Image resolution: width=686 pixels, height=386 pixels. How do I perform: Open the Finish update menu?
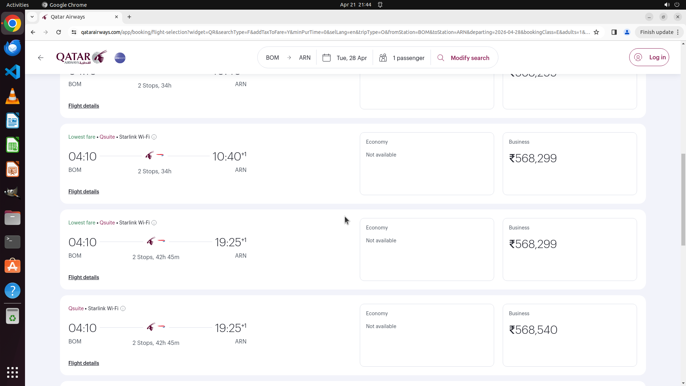coord(659,32)
